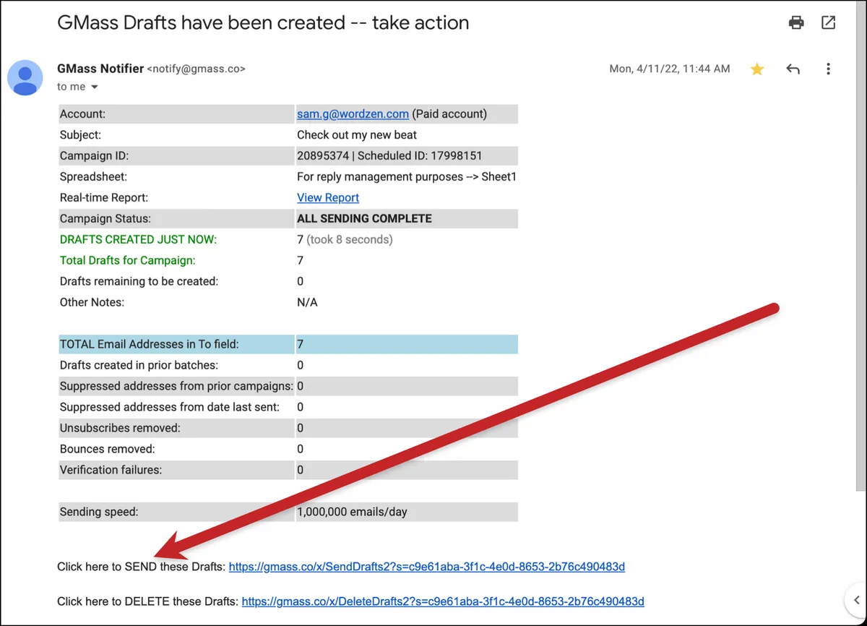Expand recipient details arrow next to 'to me'
This screenshot has height=626, width=867.
point(95,87)
